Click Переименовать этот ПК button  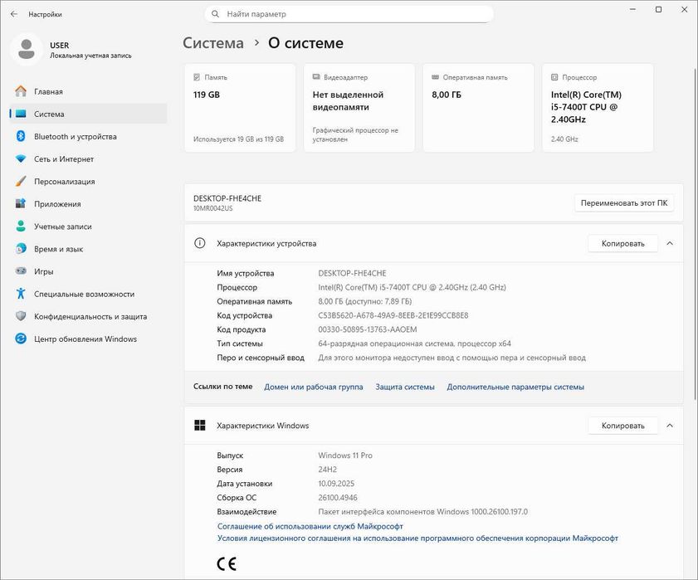point(623,203)
